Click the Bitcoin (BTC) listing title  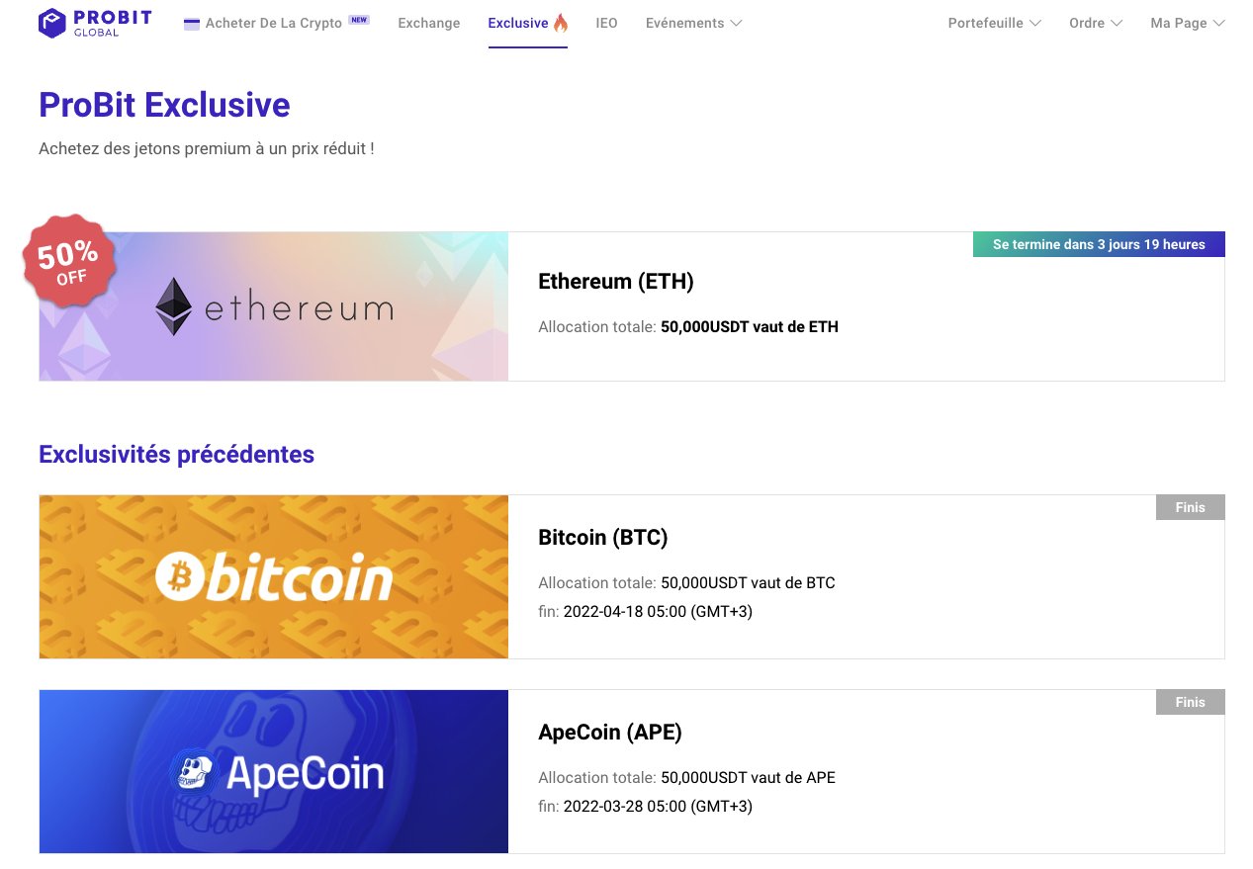point(602,537)
